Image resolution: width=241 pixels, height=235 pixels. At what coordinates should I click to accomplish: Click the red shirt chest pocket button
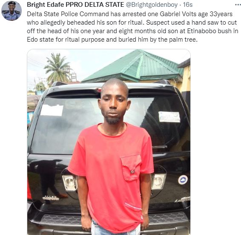132,172
